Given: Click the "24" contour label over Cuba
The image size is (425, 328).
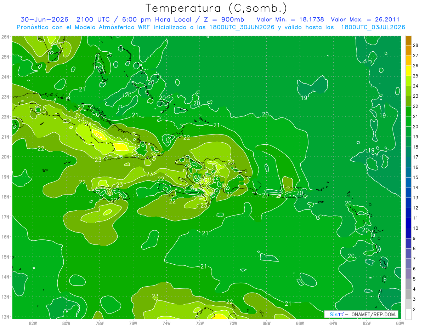Looking at the screenshot, I should [88, 124].
